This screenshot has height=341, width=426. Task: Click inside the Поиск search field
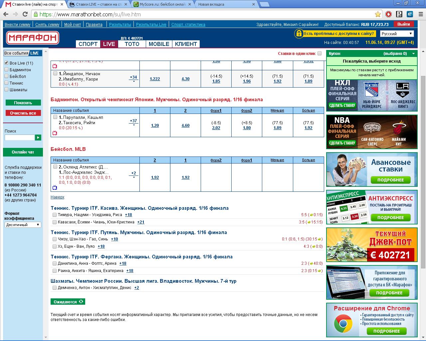click(x=20, y=138)
